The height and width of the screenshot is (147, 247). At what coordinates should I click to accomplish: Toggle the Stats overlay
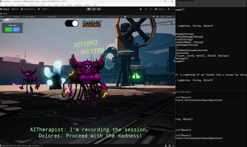[162, 17]
